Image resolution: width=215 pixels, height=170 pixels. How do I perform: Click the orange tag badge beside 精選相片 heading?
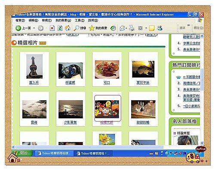tap(43, 43)
